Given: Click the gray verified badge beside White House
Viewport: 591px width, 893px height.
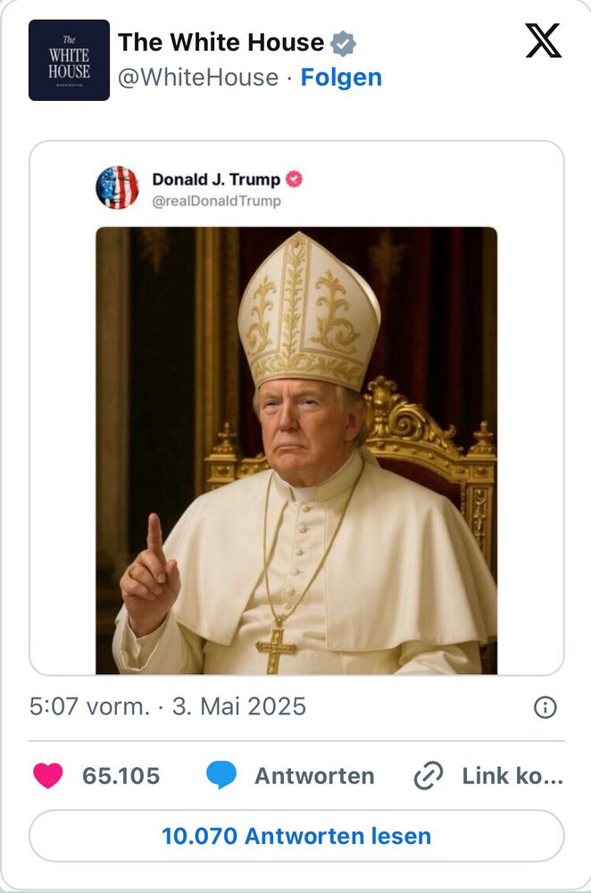Looking at the screenshot, I should [343, 43].
